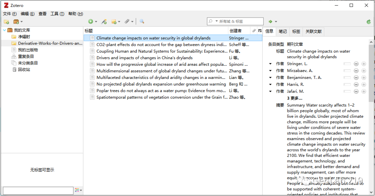Click the New Note icon
Screen dimensions: 375x196
point(114,21)
